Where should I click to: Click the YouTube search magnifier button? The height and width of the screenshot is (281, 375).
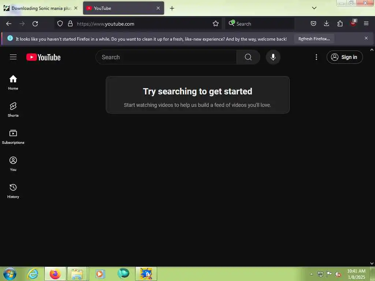pyautogui.click(x=248, y=57)
